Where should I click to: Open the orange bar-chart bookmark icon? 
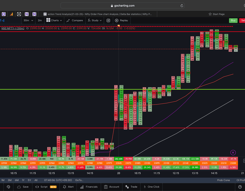click(11, 14)
